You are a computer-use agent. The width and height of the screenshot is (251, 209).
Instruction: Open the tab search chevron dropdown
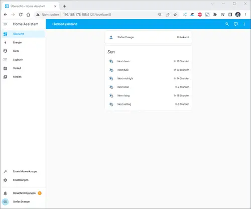point(212,4)
